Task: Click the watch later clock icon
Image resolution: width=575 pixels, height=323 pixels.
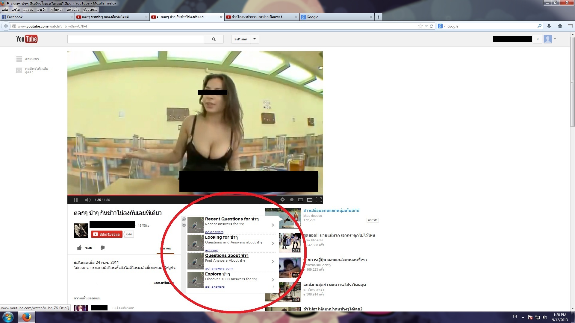Action: (x=292, y=199)
